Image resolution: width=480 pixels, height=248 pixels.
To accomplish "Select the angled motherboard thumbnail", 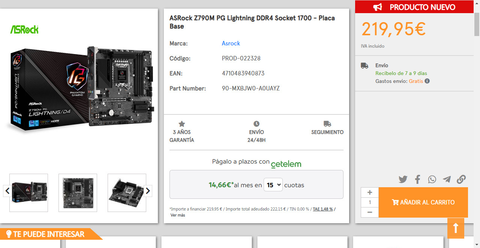I will click(127, 193).
